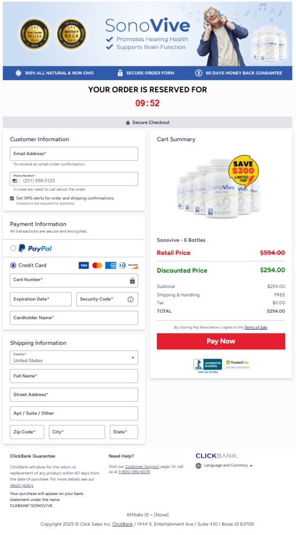The image size is (296, 535).
Task: Select the Credit Card radio button
Action: [13, 265]
